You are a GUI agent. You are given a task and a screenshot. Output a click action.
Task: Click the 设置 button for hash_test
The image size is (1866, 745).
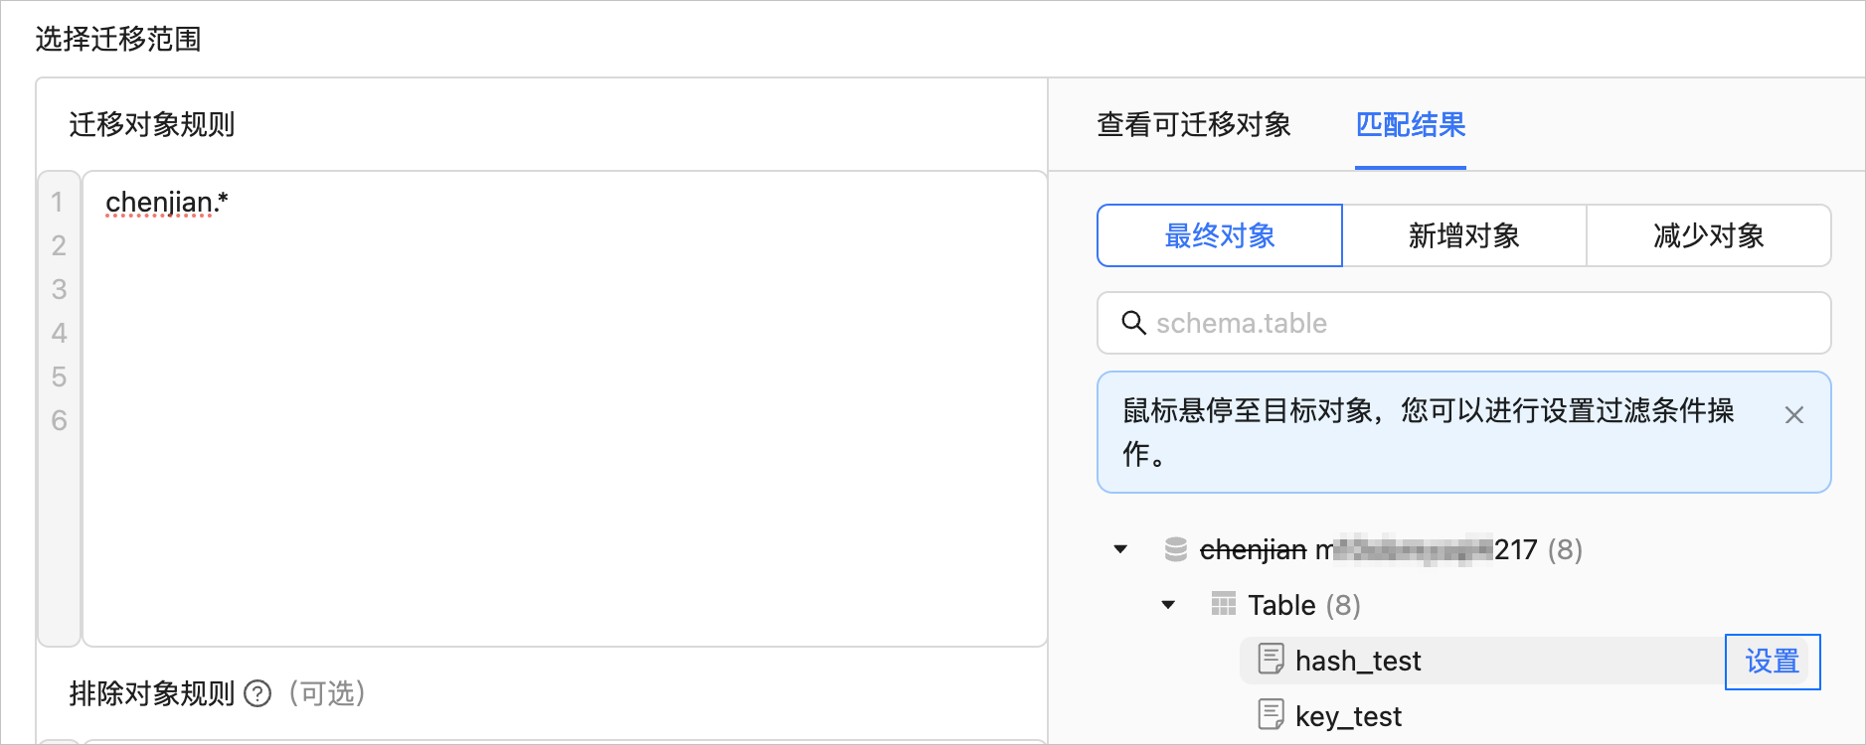tap(1773, 662)
